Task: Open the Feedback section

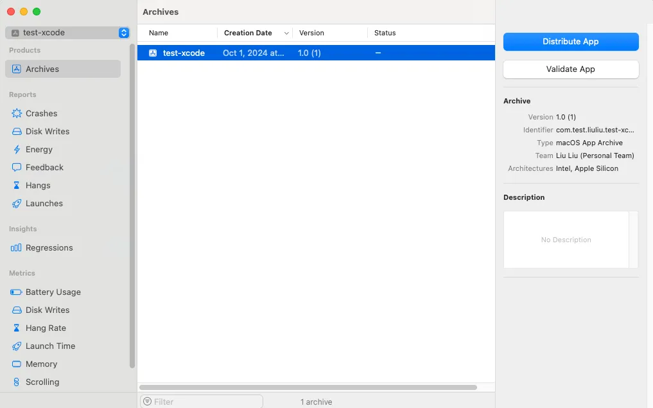Action: pyautogui.click(x=43, y=167)
